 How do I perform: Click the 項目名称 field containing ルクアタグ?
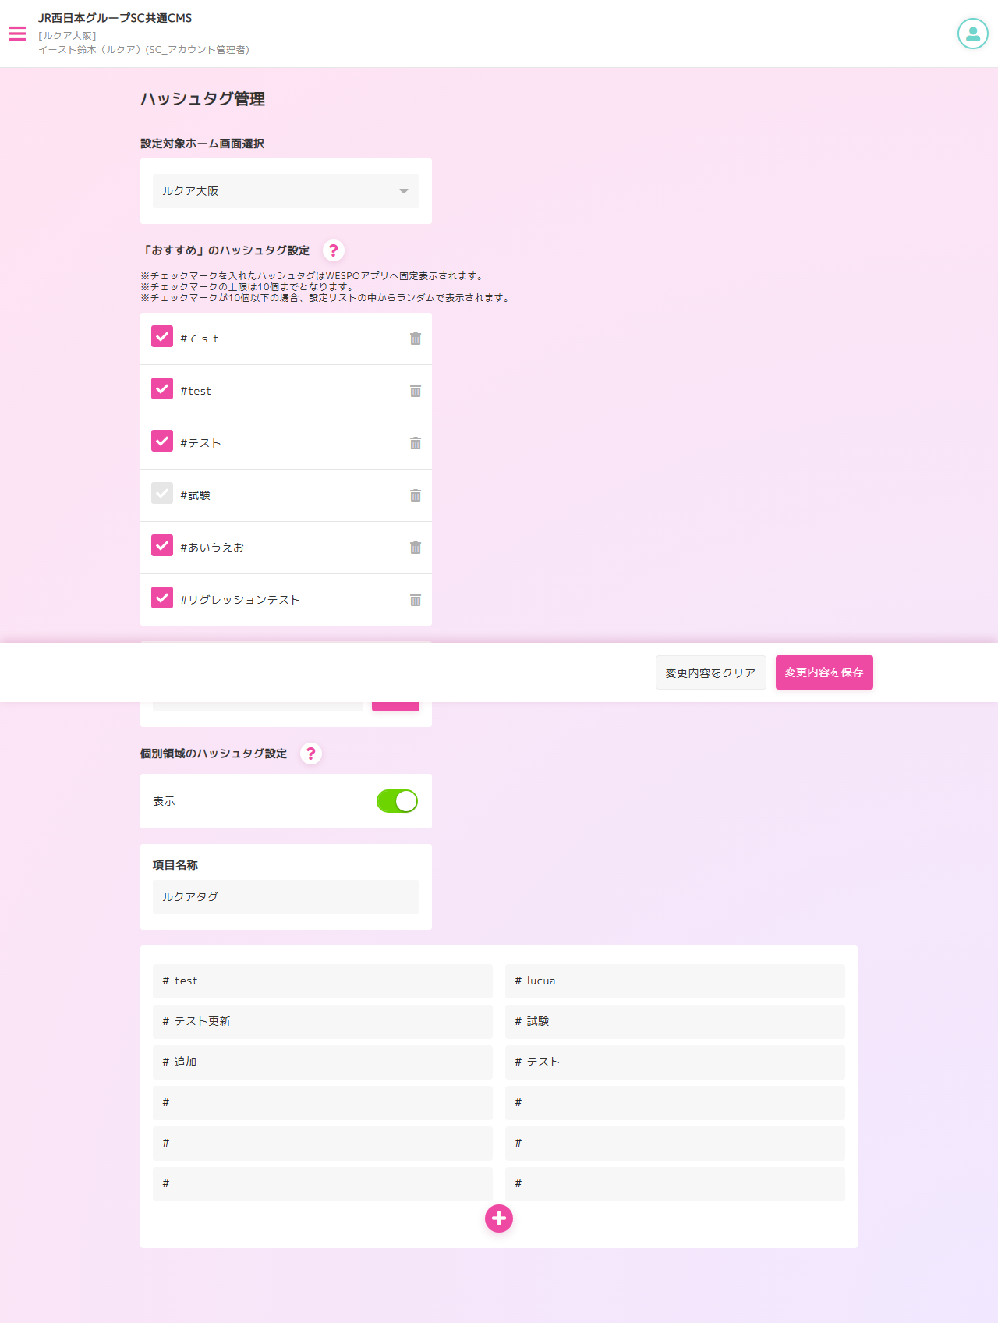285,897
